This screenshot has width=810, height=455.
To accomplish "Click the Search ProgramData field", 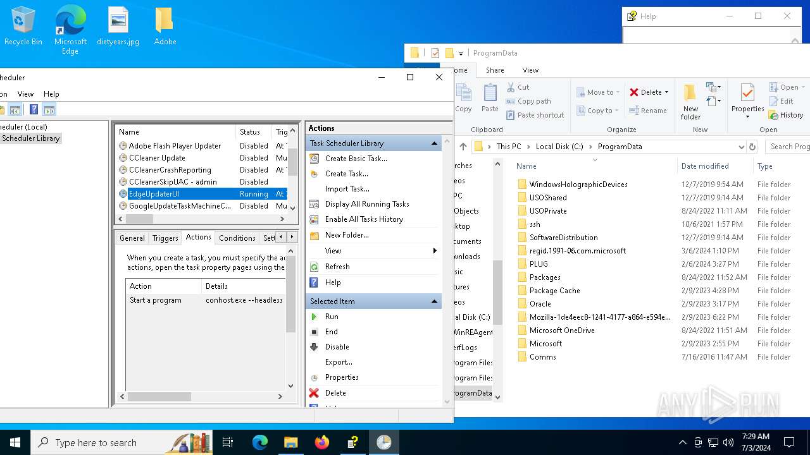I will pos(788,147).
